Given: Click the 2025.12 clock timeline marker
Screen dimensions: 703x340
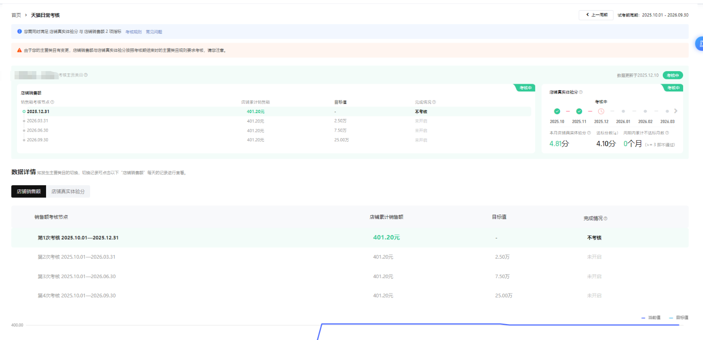Looking at the screenshot, I should 601,111.
